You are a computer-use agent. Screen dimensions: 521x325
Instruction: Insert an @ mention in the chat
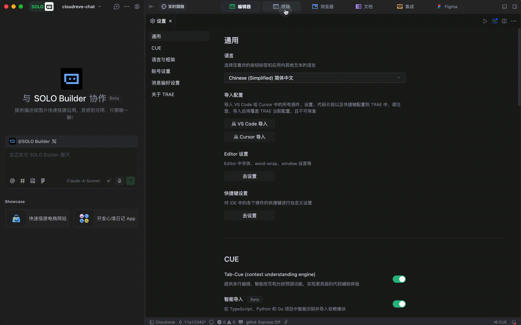pyautogui.click(x=12, y=181)
